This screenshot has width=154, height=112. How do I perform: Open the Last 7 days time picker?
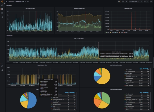coord(134,1)
